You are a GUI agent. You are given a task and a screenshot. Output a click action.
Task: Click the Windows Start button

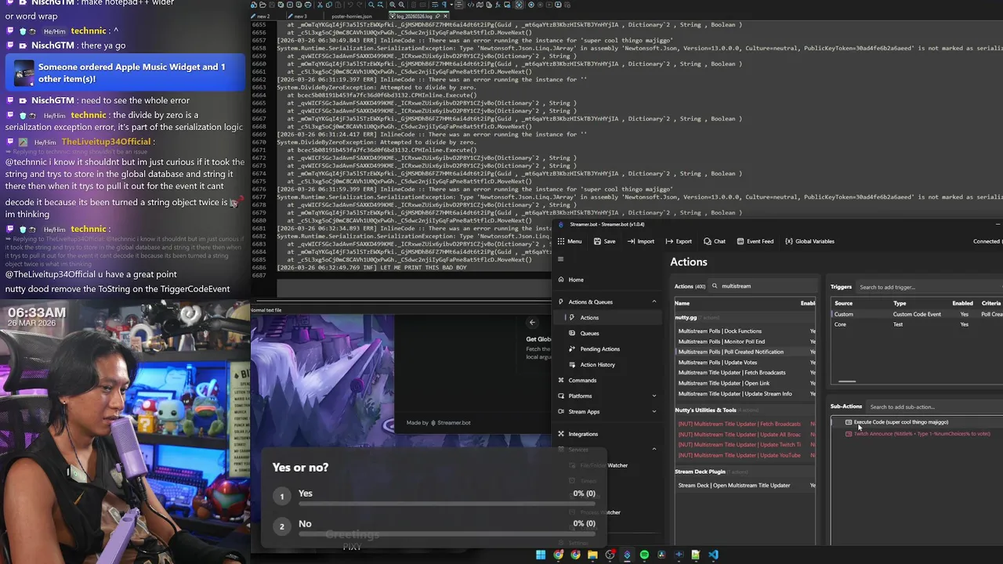[541, 555]
